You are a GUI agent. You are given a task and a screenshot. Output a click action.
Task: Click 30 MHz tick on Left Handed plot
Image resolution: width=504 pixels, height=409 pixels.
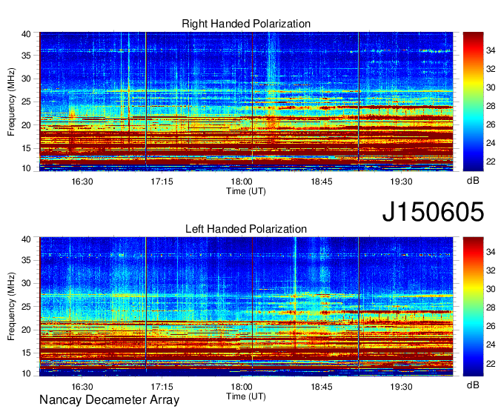26,283
